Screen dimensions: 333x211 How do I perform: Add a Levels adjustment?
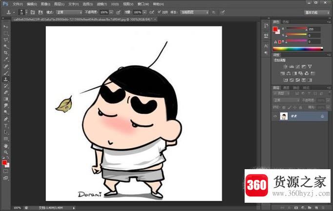(291, 67)
